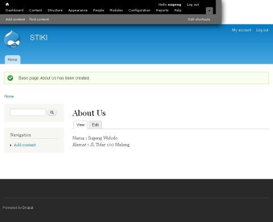273x222 pixels.
Task: Click the home icon in admin toolbar
Action: [7, 4]
